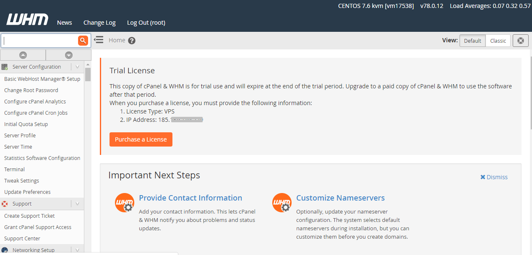The width and height of the screenshot is (532, 255).
Task: Open Grant cPanel Support Access
Action: coord(38,227)
